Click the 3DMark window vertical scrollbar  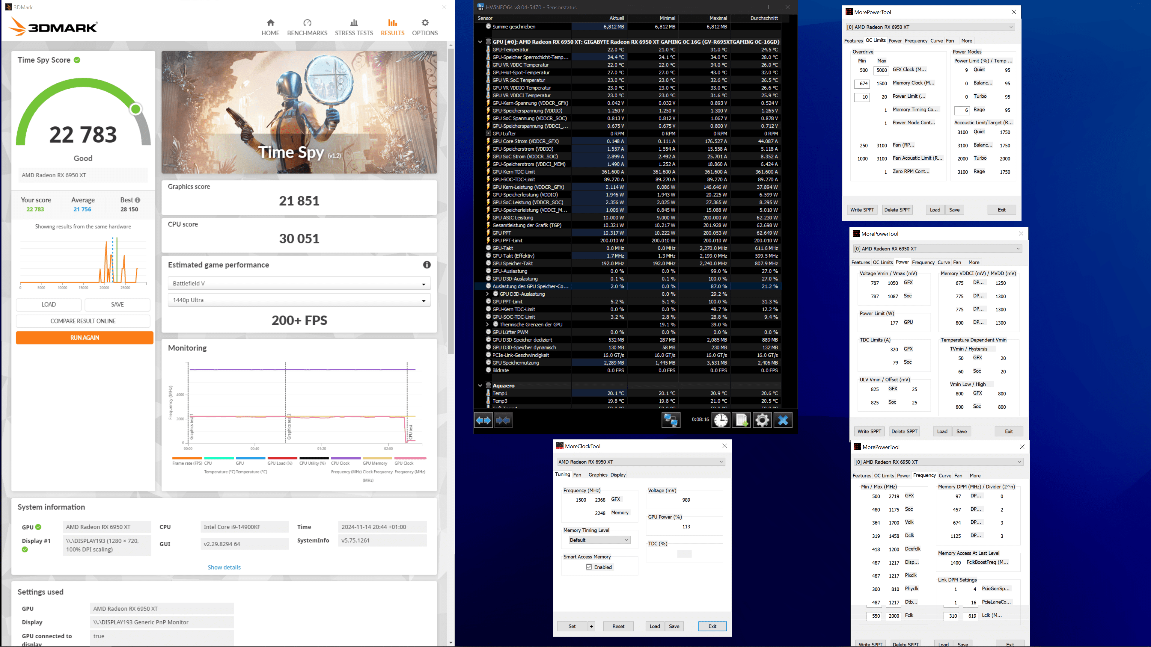[451, 201]
